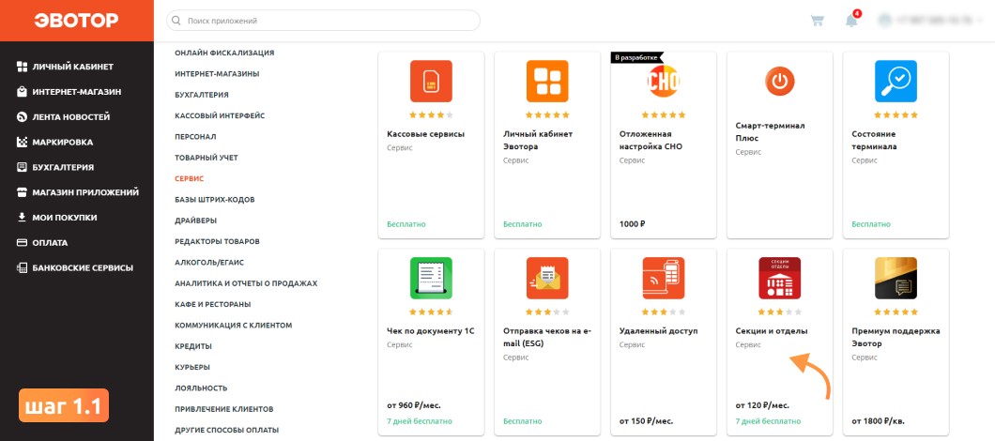The width and height of the screenshot is (995, 441).
Task: Select Онлайн фискализация category
Action: (224, 53)
